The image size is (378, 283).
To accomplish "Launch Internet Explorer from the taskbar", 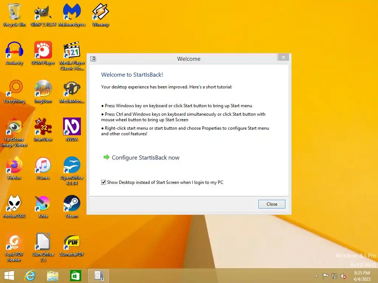I will coord(30,276).
